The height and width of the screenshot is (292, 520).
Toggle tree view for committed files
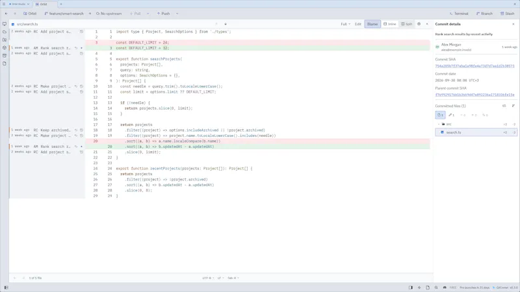click(x=504, y=106)
